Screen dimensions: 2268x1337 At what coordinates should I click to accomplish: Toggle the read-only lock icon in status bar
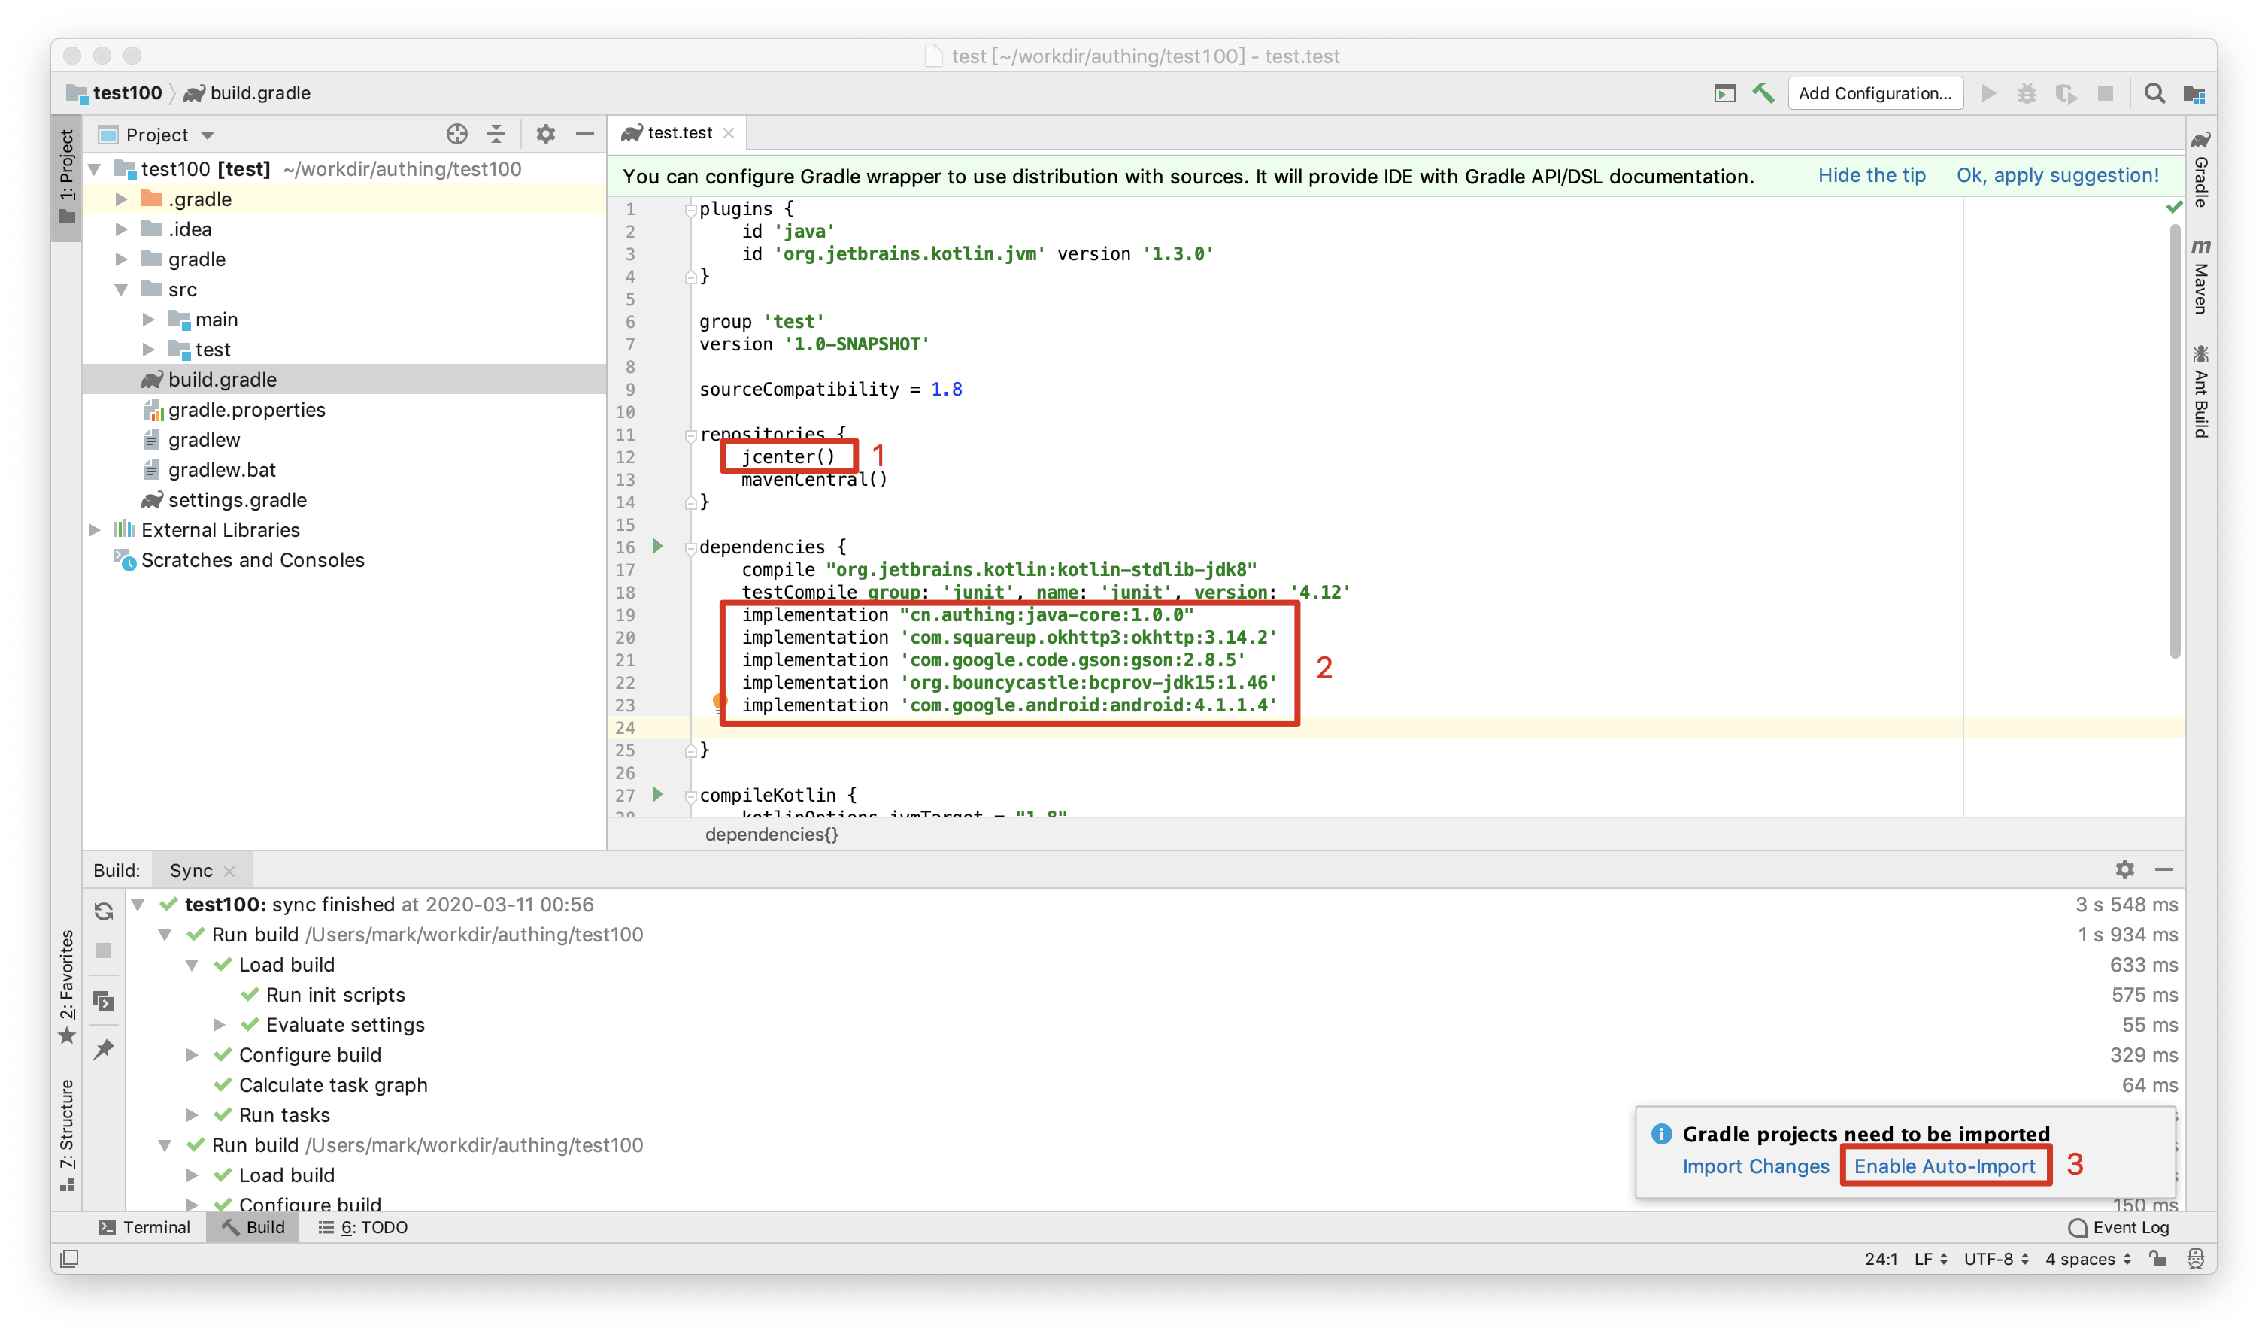tap(2157, 1259)
